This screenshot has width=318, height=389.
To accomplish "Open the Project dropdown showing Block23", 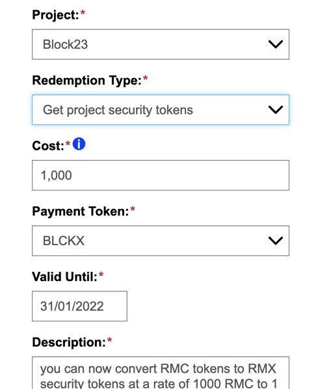I will [161, 44].
